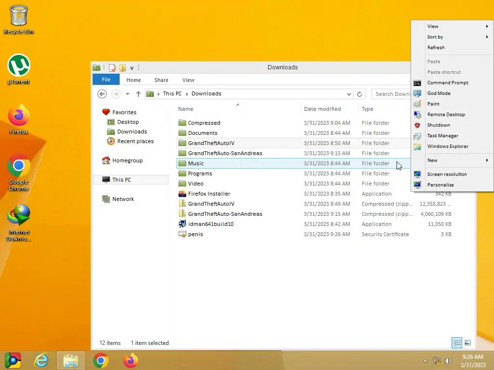Image resolution: width=494 pixels, height=370 pixels.
Task: Open the View submenu in context menu
Action: 452,26
